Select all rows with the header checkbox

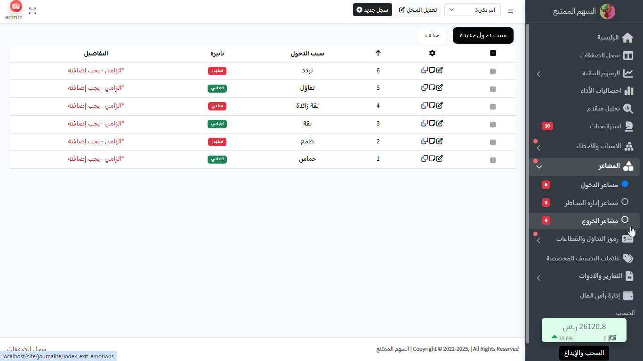[x=493, y=53]
